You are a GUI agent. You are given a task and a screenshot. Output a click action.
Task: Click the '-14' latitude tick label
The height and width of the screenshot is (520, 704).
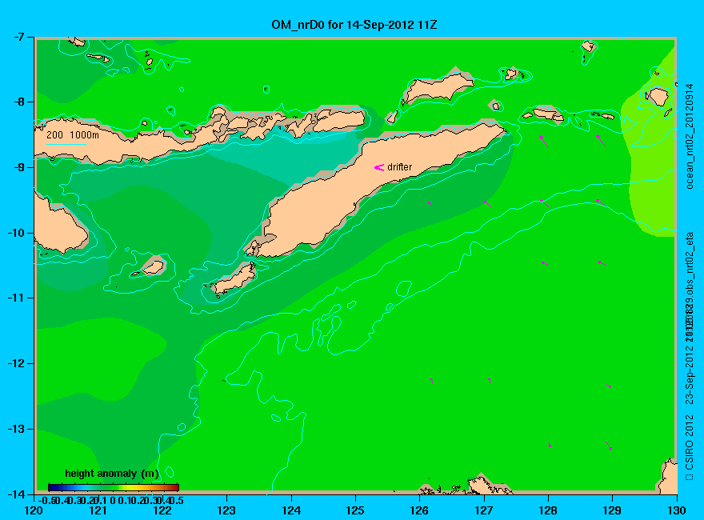pos(16,494)
